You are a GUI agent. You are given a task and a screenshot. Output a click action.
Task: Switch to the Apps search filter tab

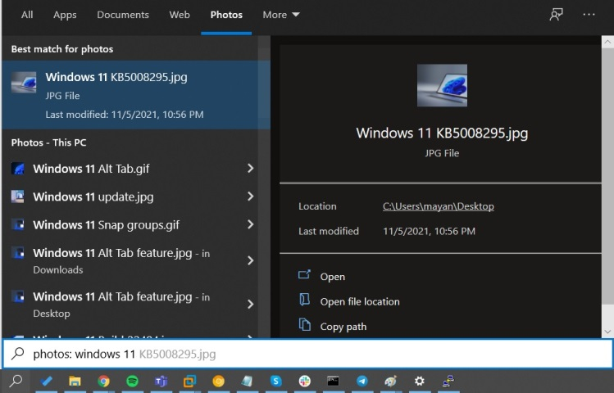(x=65, y=15)
